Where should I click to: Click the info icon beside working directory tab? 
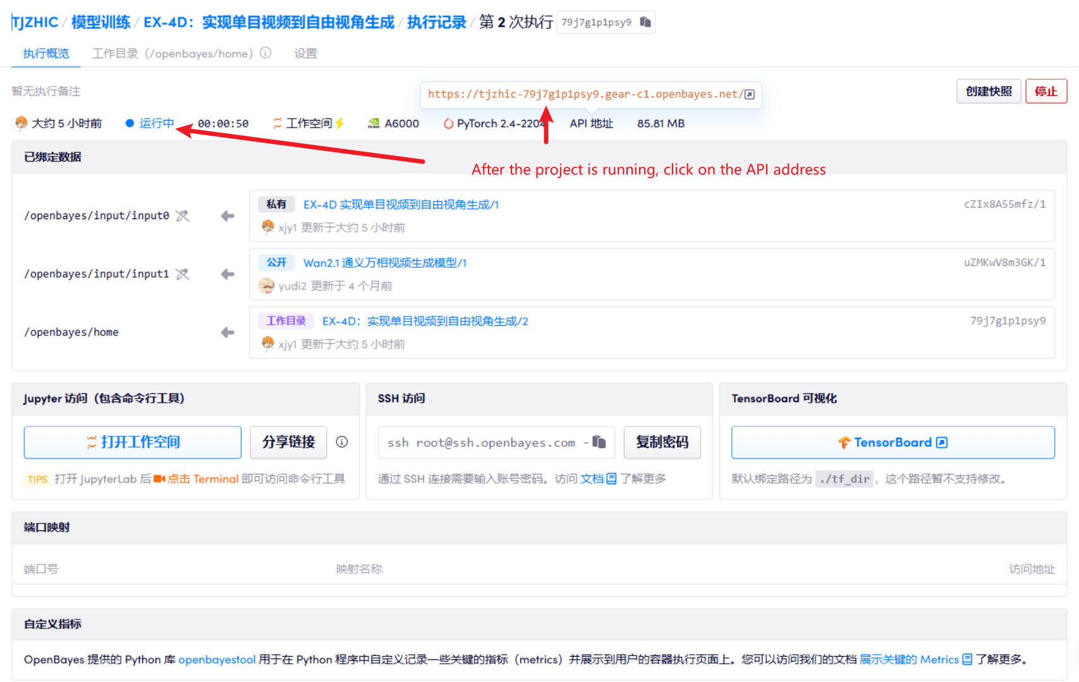click(265, 53)
